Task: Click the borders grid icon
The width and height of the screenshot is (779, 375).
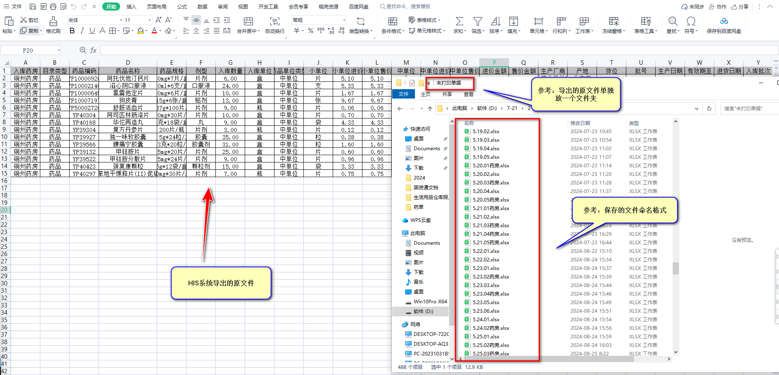Action: tap(112, 31)
